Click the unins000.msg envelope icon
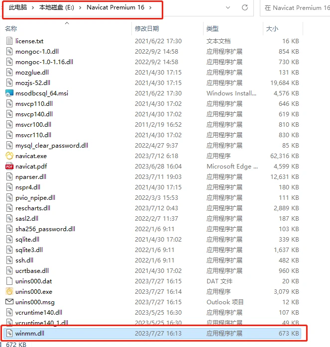Viewport: 330px width, 347px height. 9,302
